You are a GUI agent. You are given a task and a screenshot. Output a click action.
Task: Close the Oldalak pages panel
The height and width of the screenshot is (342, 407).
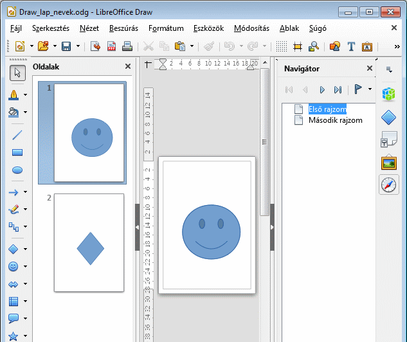click(127, 66)
